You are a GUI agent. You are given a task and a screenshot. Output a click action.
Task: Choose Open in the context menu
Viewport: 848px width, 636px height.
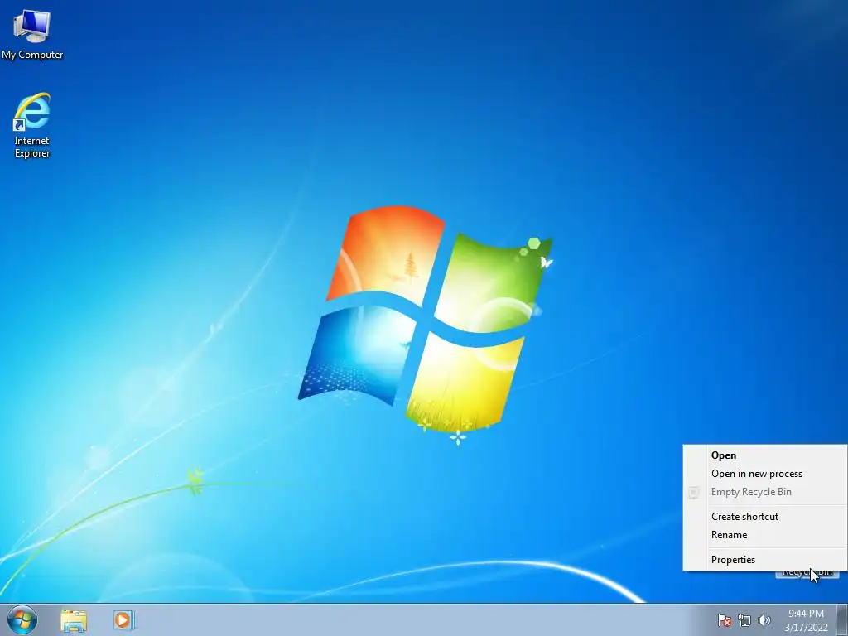(764, 455)
